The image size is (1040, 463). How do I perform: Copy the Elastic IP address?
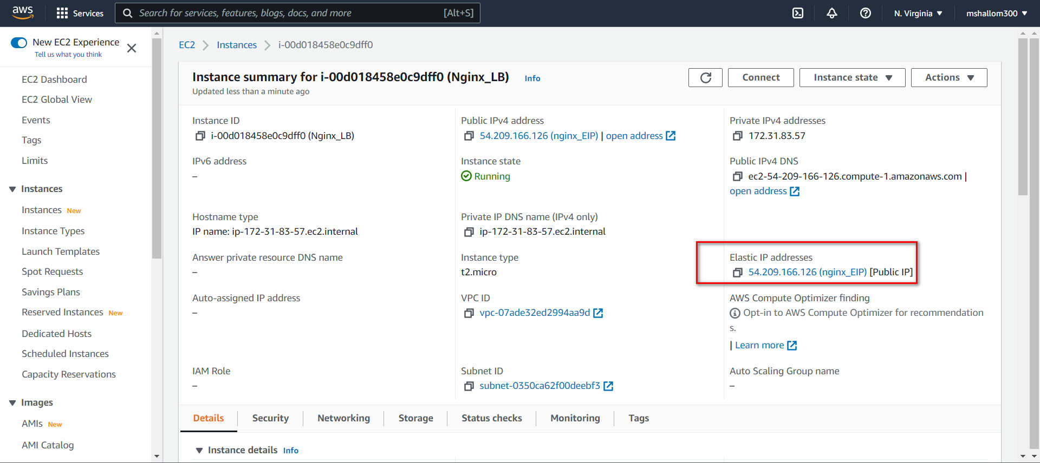click(737, 272)
